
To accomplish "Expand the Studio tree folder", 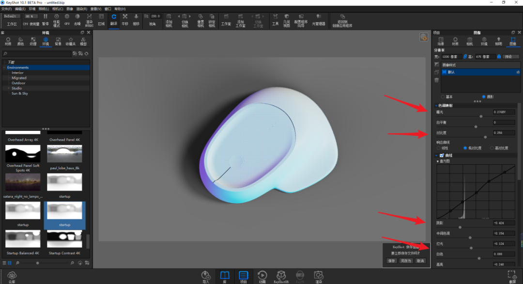I will 9,88.
